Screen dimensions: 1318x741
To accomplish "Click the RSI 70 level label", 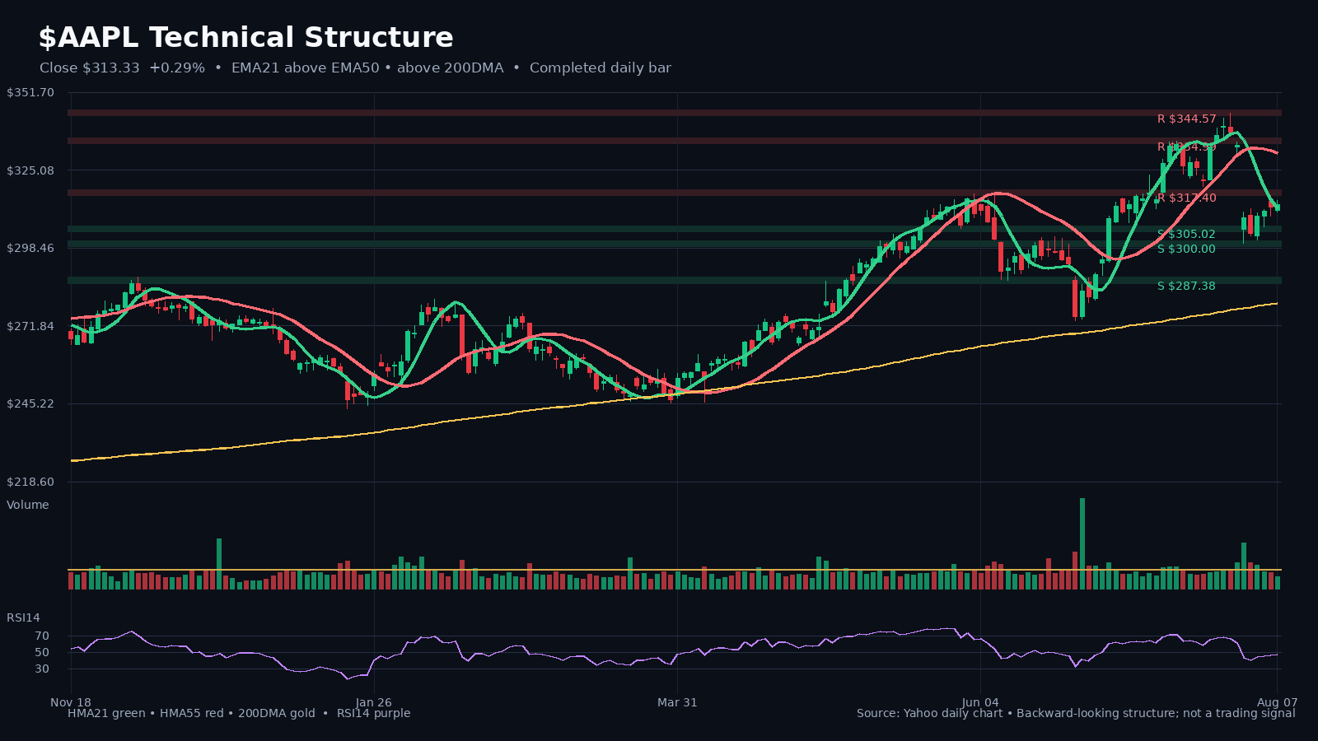I will coord(42,636).
